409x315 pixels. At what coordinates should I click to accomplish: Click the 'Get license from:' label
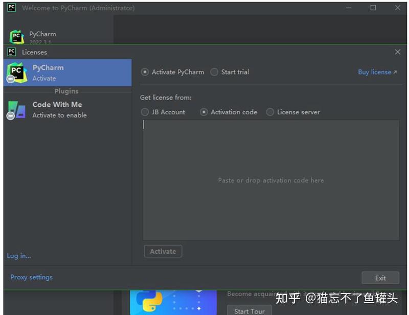166,98
